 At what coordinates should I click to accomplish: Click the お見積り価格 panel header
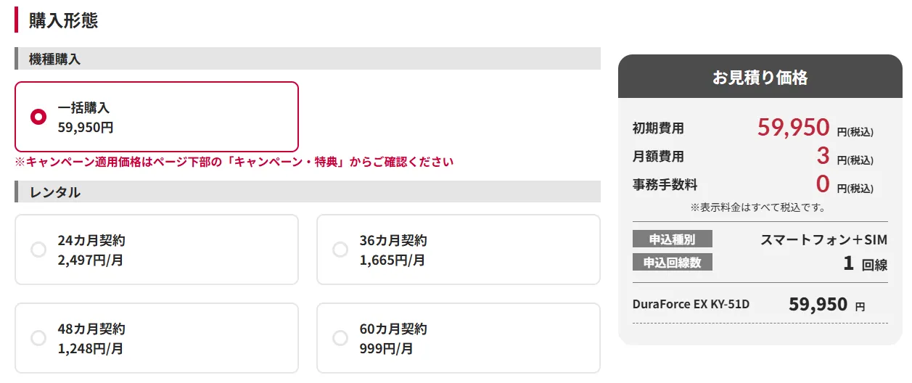tap(760, 78)
